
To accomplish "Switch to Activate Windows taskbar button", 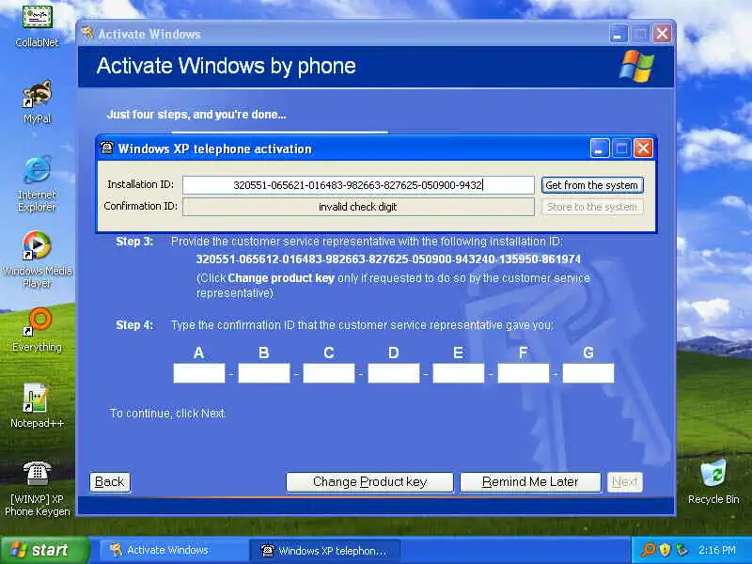I will [x=173, y=550].
